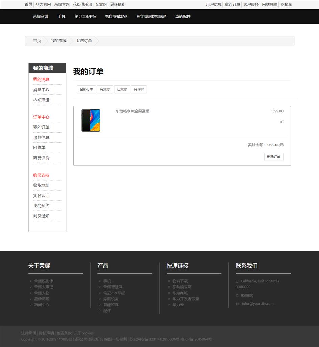The height and width of the screenshot is (347, 319).
Task: Open the 华为官网 top link
Action: pos(43,4)
